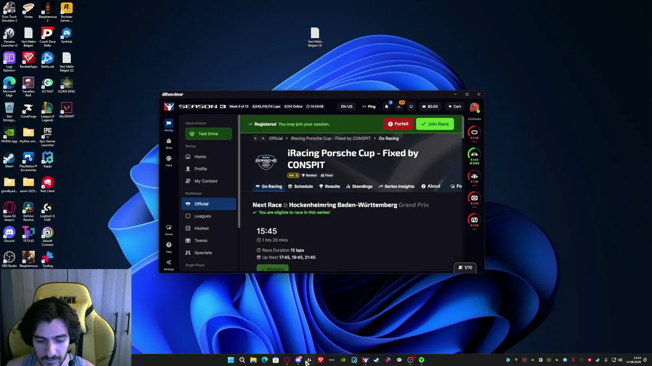Screen dimensions: 652x366
Task: Click the $0.00 account balance button
Action: tap(430, 107)
